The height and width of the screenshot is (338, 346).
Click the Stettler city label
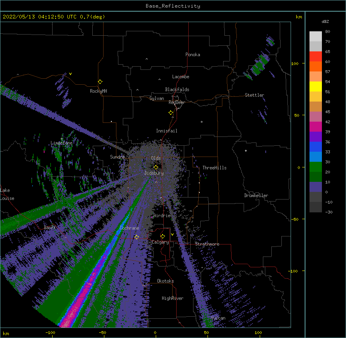254,95
